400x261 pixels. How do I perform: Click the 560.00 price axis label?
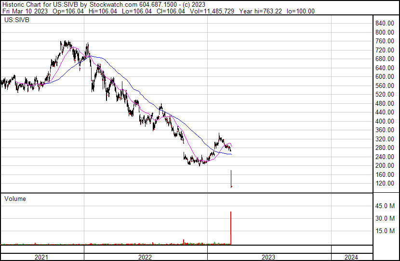pos(385,86)
